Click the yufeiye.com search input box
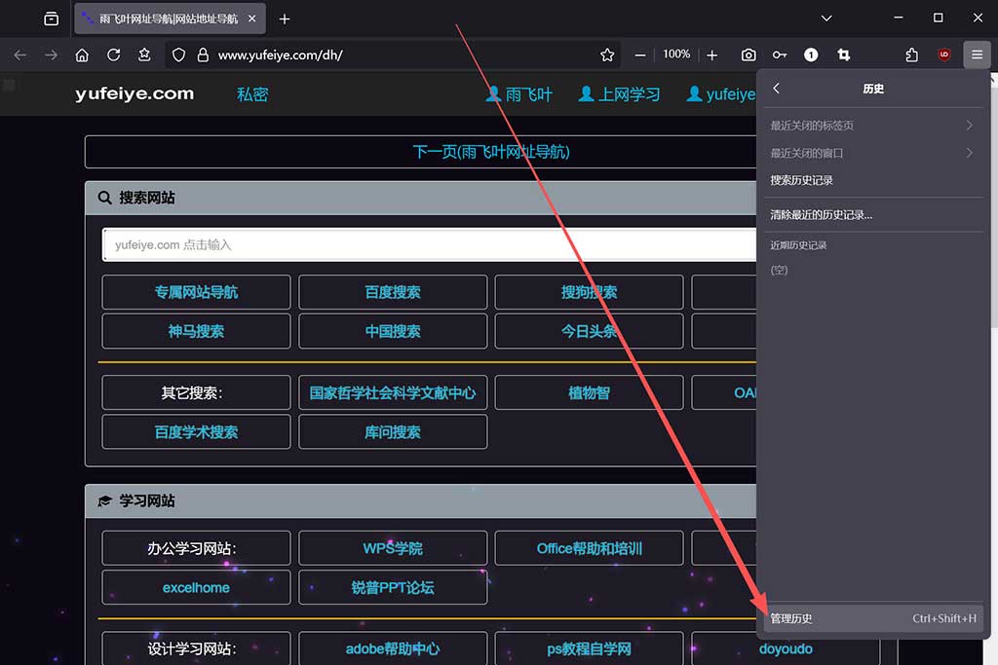Viewport: 998px width, 665px height. click(x=430, y=244)
